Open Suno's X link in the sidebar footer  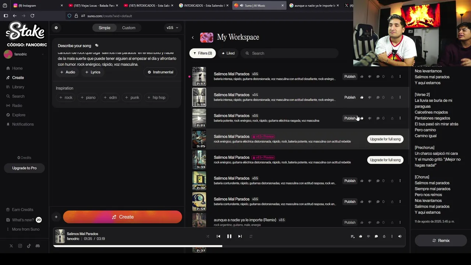tap(11, 246)
